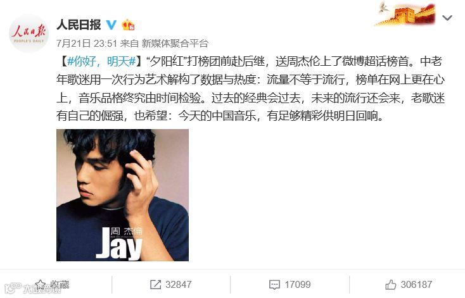Open the 7月21日 23:51 timestamp link
Viewport: 465px width, 298px height.
tap(87, 44)
